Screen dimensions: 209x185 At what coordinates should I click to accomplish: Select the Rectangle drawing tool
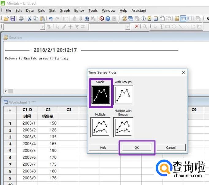(168, 27)
